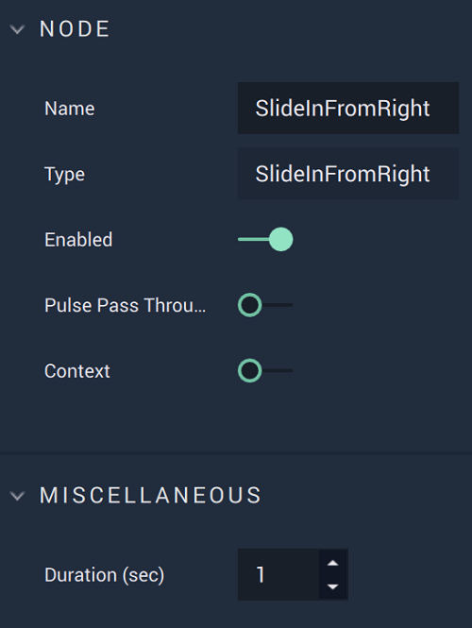Click the Context label
472x628 pixels.
tap(77, 371)
